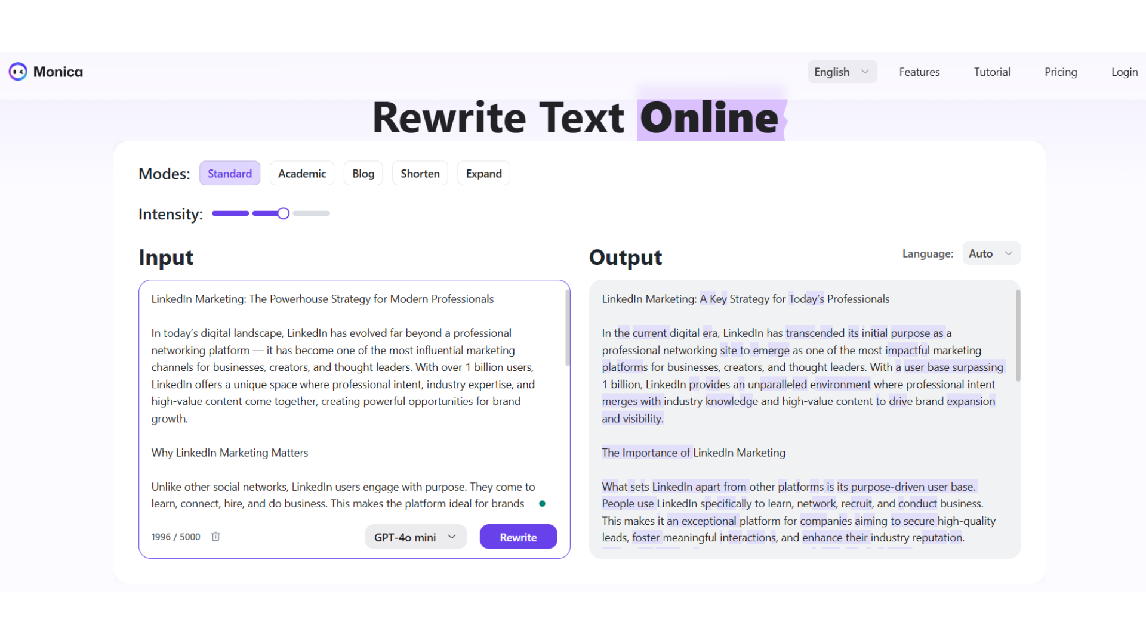Click the Monica logo icon

[x=18, y=72]
